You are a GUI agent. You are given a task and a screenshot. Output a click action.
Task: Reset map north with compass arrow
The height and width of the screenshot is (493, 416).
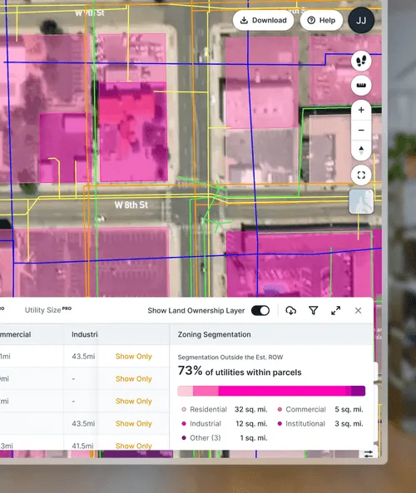click(x=361, y=150)
